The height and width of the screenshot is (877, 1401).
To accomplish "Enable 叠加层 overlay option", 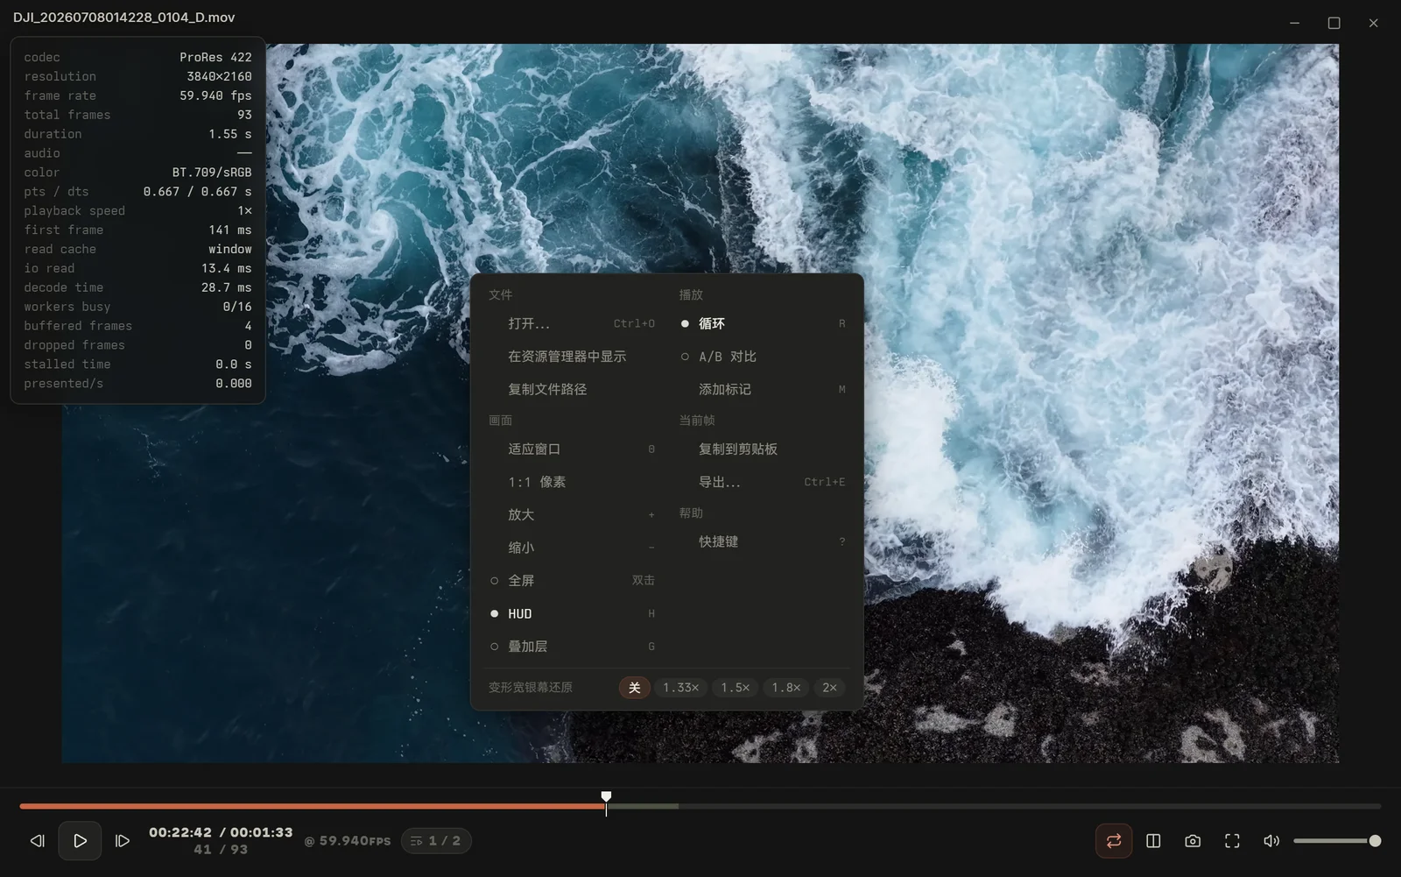I will [573, 647].
